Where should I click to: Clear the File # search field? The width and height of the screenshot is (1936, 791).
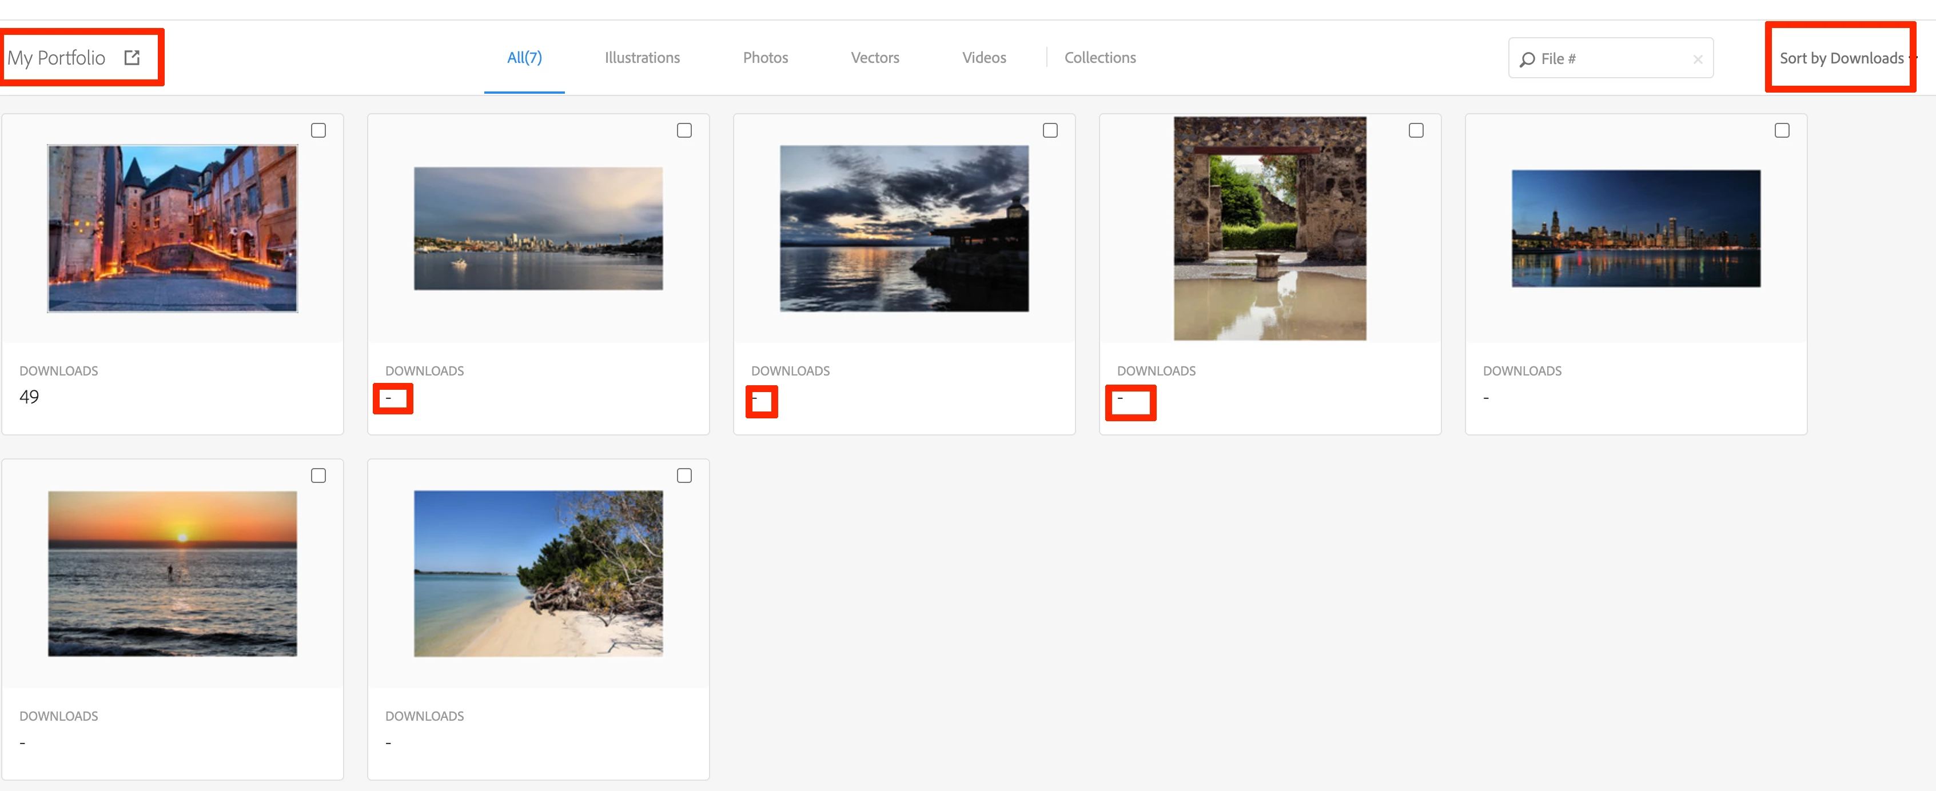pyautogui.click(x=1697, y=59)
